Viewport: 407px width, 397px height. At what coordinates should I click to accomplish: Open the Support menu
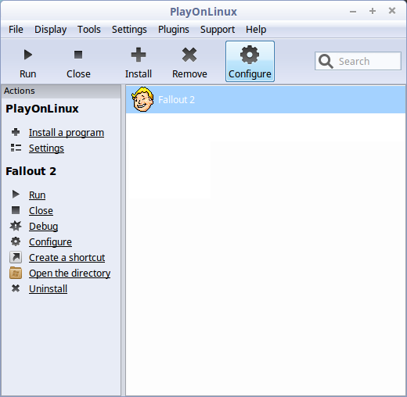[218, 29]
